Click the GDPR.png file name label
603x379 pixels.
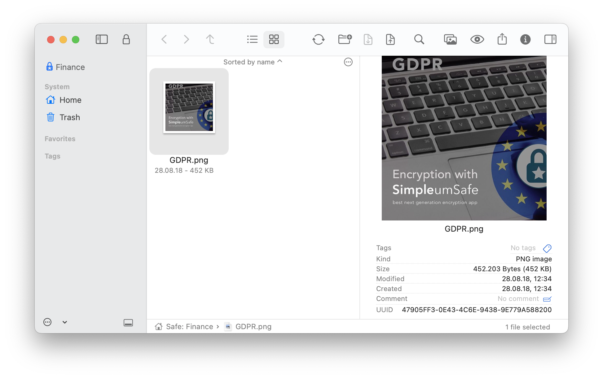pos(189,160)
